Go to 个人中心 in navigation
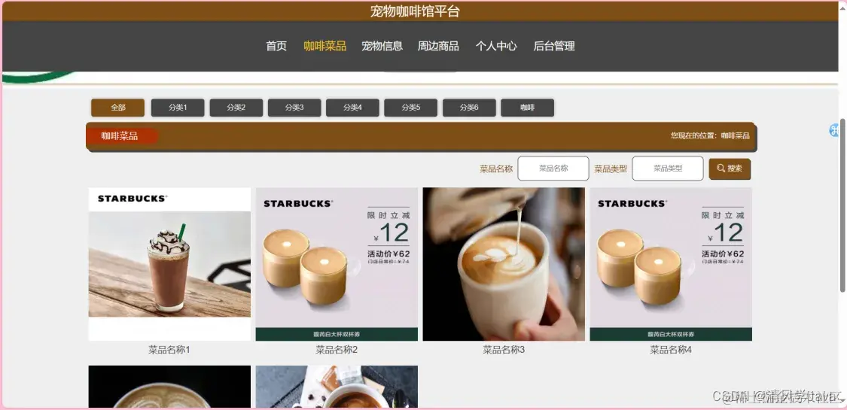 click(x=496, y=47)
